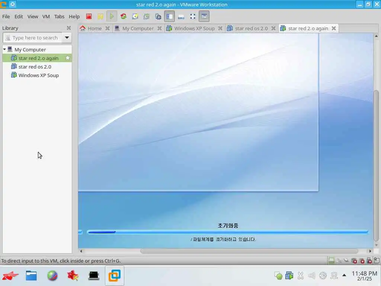Close the Home tab
This screenshot has height=286, width=381.
coord(108,28)
